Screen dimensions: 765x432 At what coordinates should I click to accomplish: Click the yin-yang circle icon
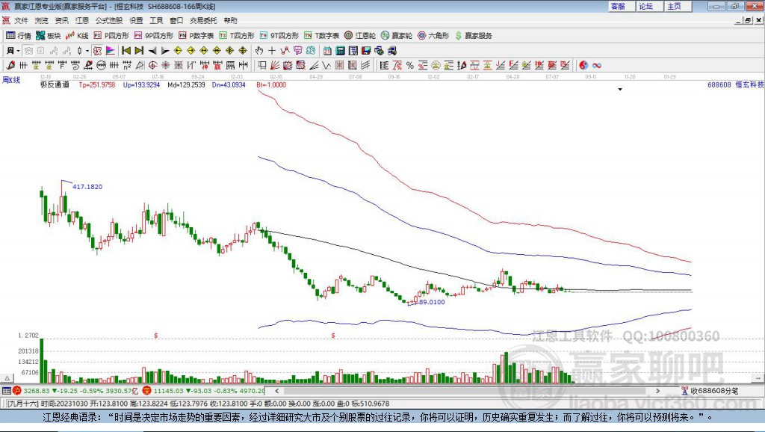click(583, 66)
